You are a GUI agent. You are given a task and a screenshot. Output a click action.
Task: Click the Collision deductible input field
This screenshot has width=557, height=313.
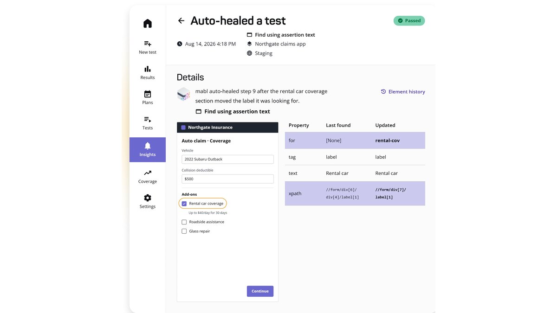[228, 179]
